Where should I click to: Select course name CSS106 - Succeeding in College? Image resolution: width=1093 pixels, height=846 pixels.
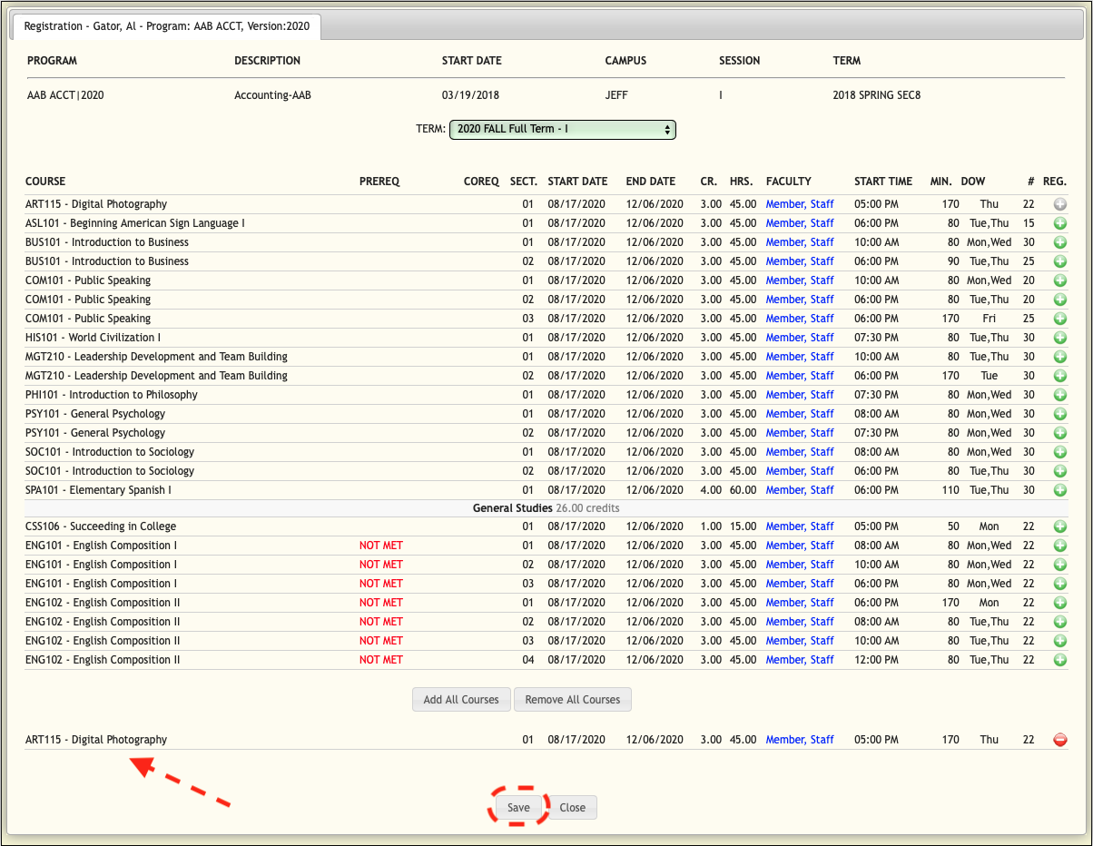(101, 526)
